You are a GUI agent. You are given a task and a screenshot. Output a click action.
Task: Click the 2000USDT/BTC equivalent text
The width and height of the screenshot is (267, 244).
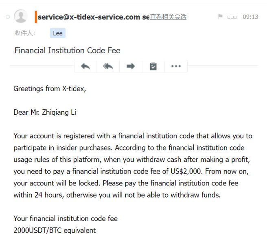(55, 231)
